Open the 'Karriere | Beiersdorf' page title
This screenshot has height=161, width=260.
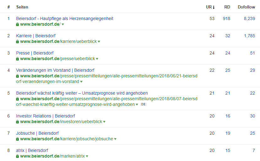[x=36, y=36]
